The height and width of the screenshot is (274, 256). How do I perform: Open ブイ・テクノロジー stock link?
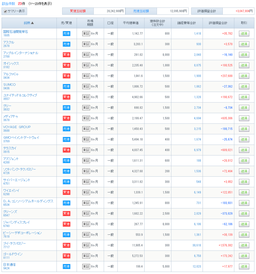click(14, 243)
